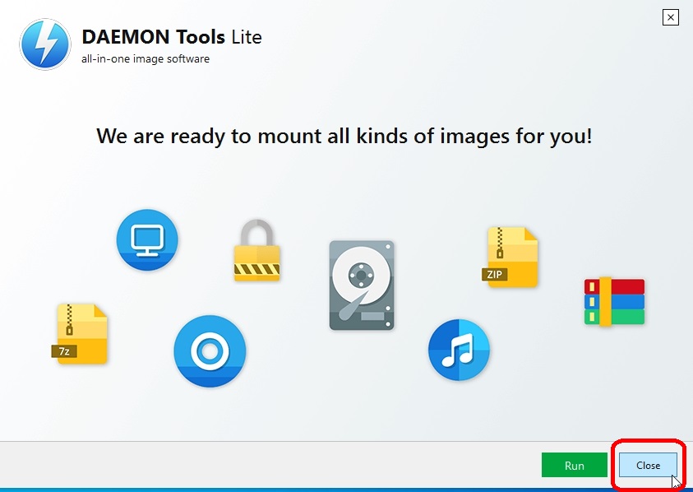Image resolution: width=693 pixels, height=492 pixels.
Task: Click the hard disk drive icon
Action: (362, 285)
